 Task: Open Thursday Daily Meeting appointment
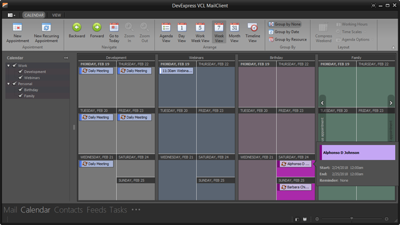(134, 71)
